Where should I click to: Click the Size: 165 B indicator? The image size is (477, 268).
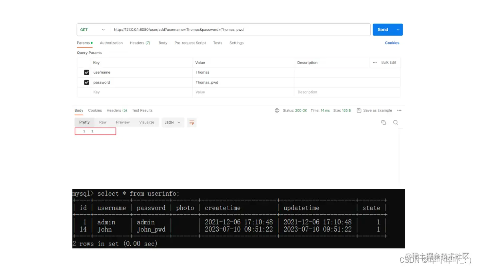coord(342,110)
